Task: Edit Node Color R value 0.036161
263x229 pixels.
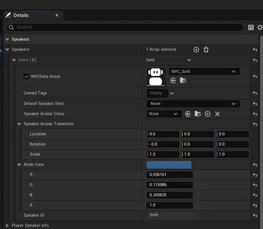Action: click(170, 175)
